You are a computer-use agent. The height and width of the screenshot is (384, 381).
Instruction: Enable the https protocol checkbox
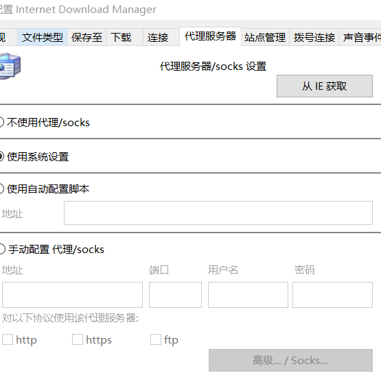pyautogui.click(x=78, y=339)
